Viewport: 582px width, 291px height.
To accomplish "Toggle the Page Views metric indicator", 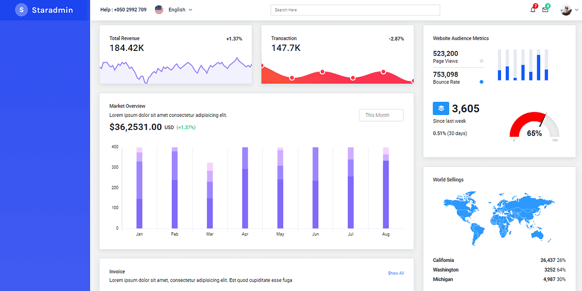I will 481,60.
